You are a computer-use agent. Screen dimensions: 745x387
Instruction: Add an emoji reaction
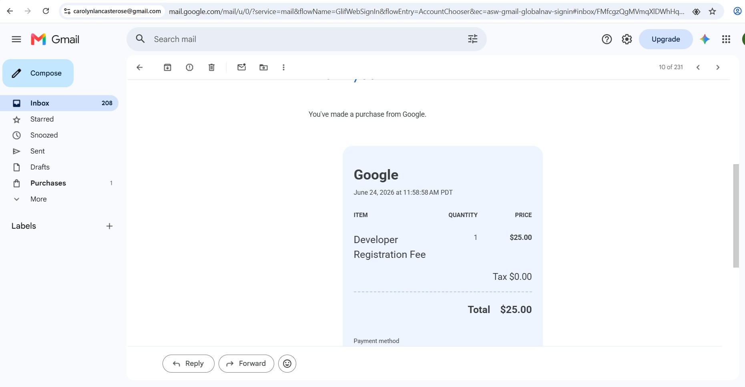tap(287, 363)
